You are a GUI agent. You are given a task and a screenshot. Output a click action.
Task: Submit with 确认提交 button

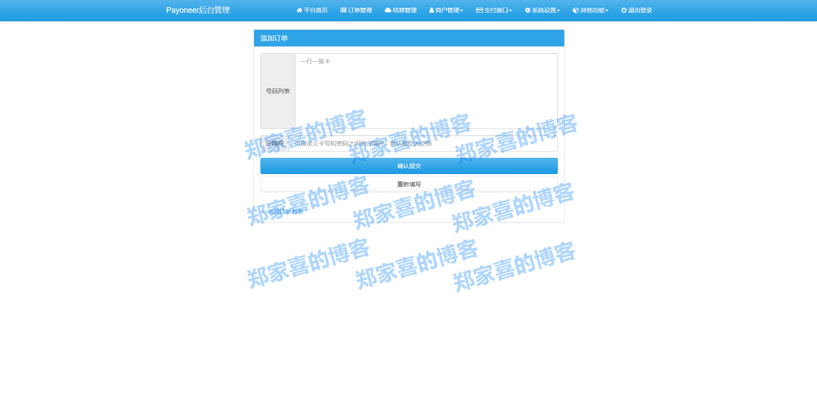tap(409, 166)
